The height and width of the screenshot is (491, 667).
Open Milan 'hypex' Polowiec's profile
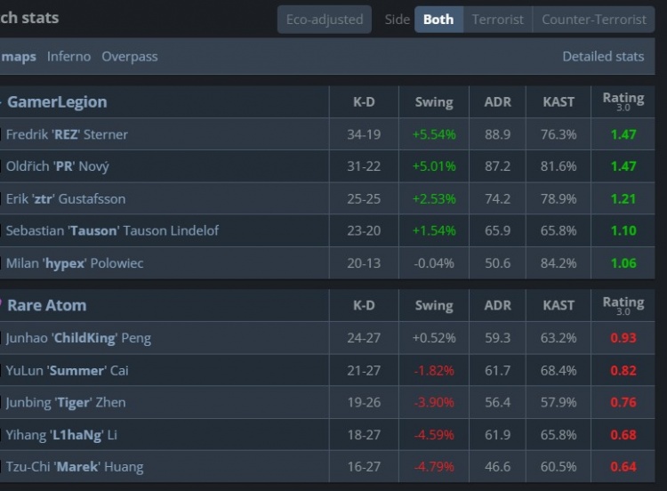point(75,263)
